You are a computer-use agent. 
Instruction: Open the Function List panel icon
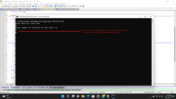(x=65, y=6)
